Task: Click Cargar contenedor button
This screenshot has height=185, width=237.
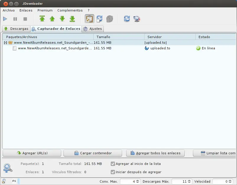Action: tap(93, 153)
